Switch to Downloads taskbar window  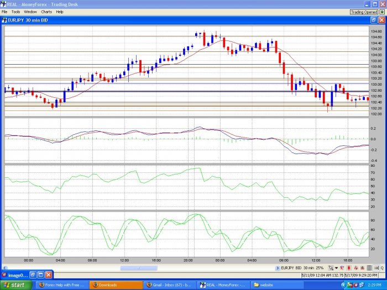pos(116,285)
